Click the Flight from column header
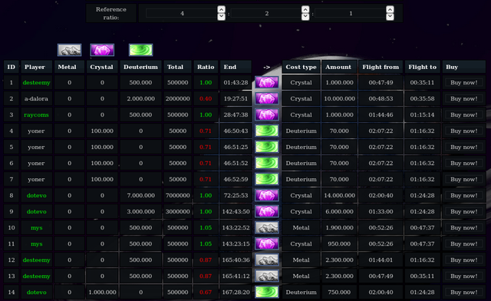 (x=381, y=67)
